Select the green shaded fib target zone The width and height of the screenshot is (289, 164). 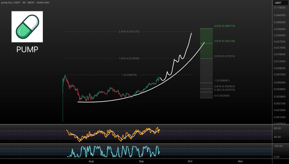pyautogui.click(x=206, y=43)
